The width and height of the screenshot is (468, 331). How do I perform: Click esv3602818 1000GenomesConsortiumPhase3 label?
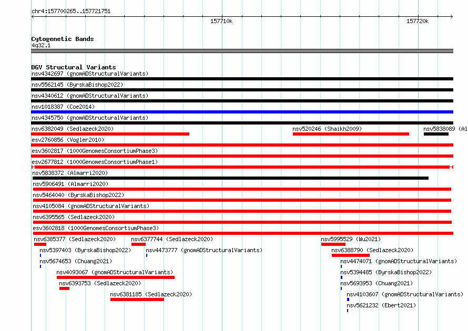tap(96, 228)
